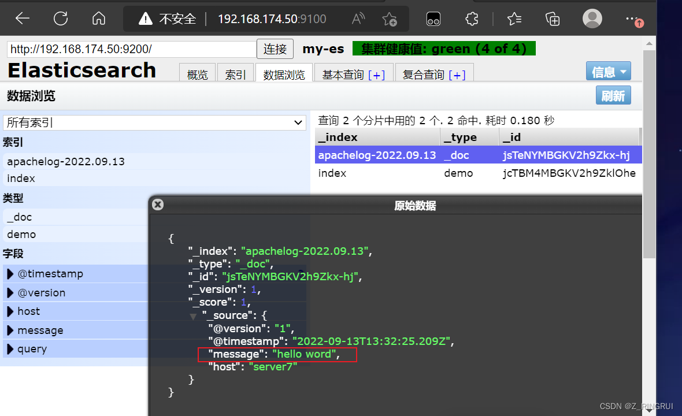Click the id jcTBM4MBGKV2h9ZklOhe cell
This screenshot has width=682, height=416.
point(569,173)
